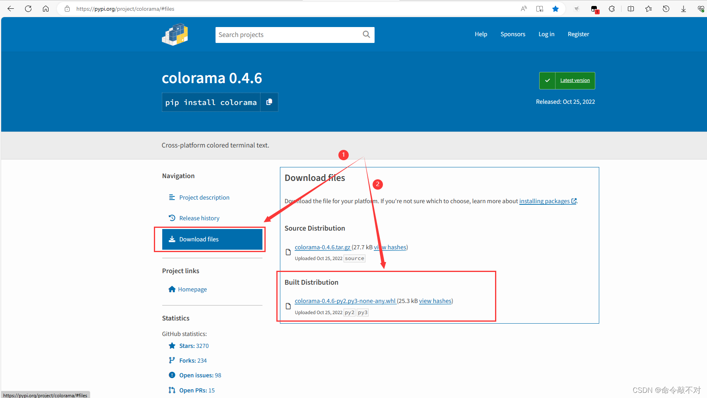
Task: Click the pull request icon beside Open PRs
Action: coord(172,390)
